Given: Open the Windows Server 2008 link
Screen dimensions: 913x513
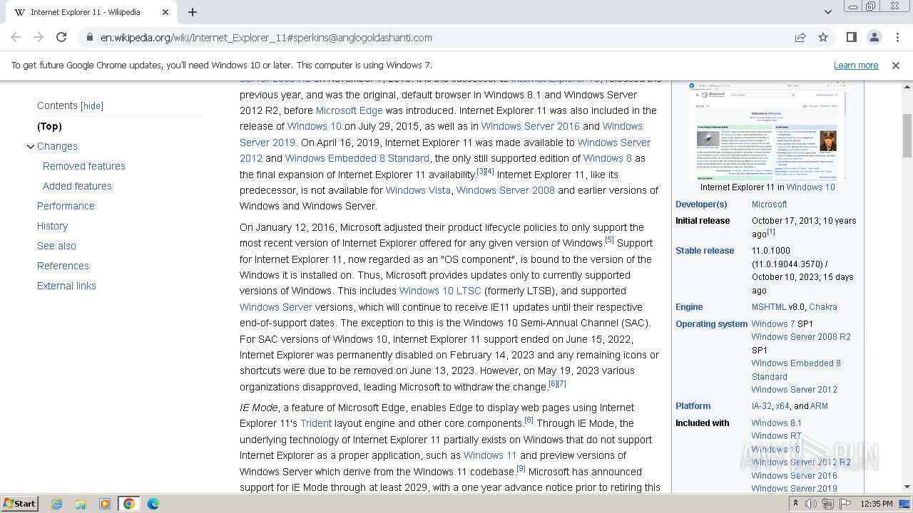Looking at the screenshot, I should point(506,190).
